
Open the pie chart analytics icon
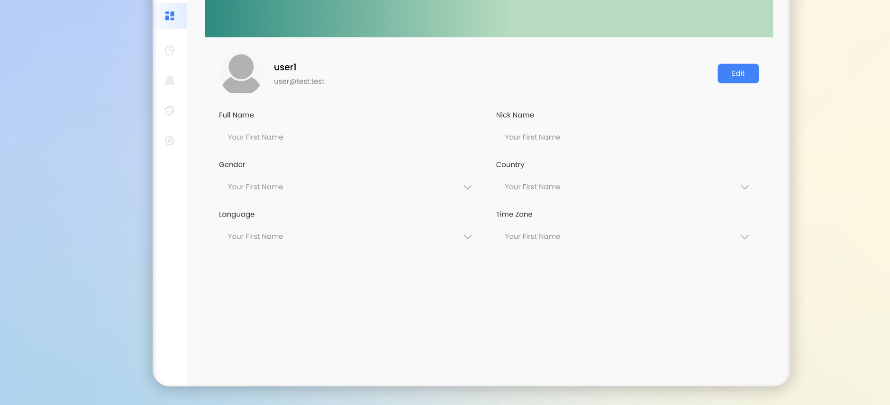(x=170, y=51)
